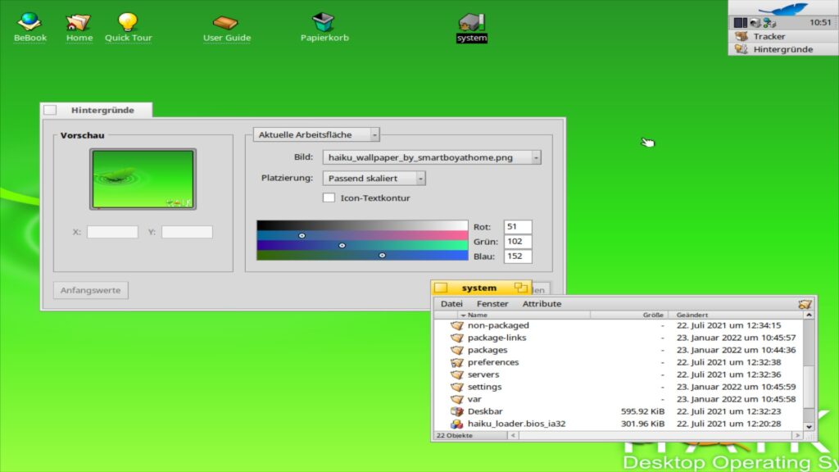The image size is (839, 472).
Task: Click the workspaces icon in Deskbar tray
Action: [740, 22]
